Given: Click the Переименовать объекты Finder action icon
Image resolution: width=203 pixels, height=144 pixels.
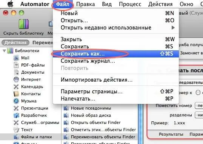Looking at the screenshot, I should pos(66,137).
